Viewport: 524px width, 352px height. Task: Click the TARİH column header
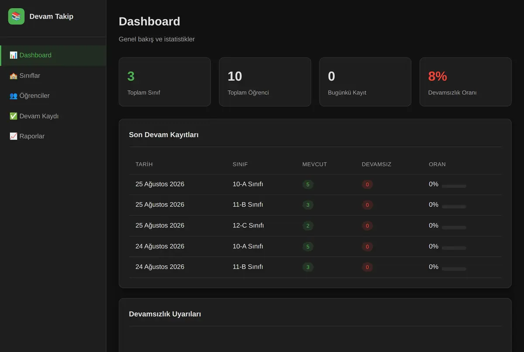click(x=144, y=164)
